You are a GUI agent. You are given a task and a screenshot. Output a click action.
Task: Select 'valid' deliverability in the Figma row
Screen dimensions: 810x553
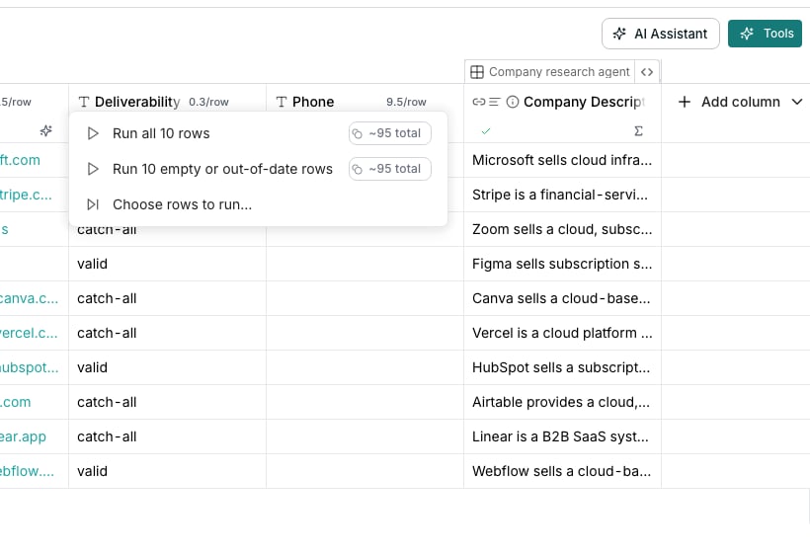pyautogui.click(x=167, y=264)
